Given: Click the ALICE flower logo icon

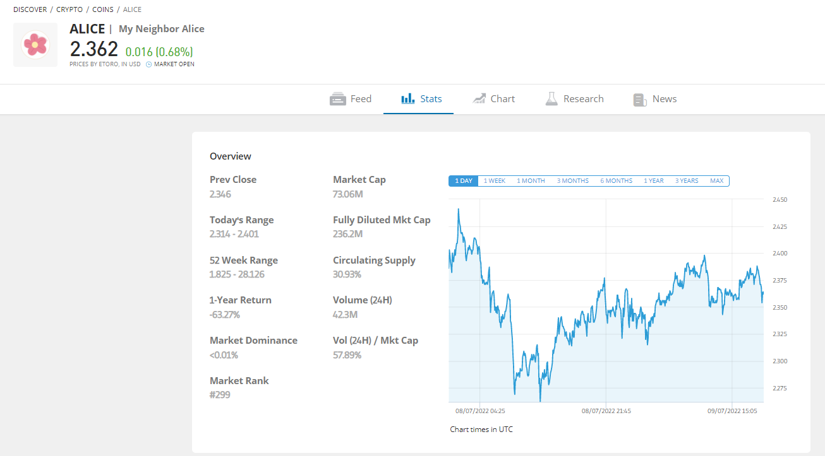Looking at the screenshot, I should 35,45.
